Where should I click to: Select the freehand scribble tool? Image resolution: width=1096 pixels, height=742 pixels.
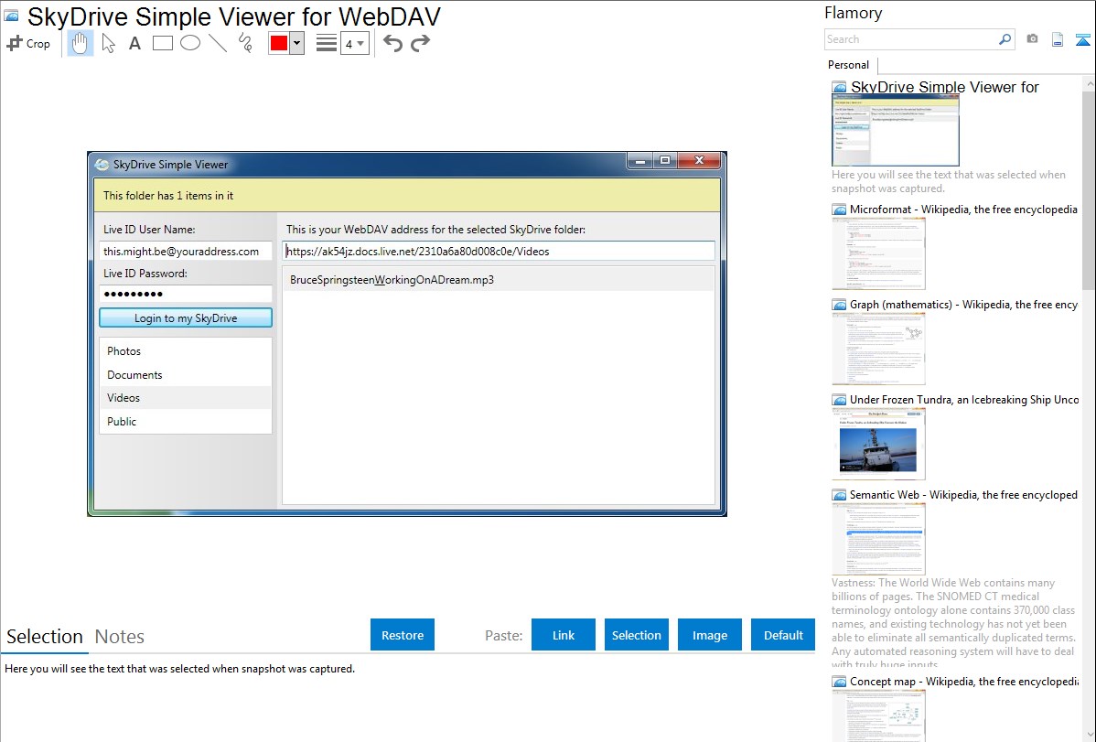[245, 43]
